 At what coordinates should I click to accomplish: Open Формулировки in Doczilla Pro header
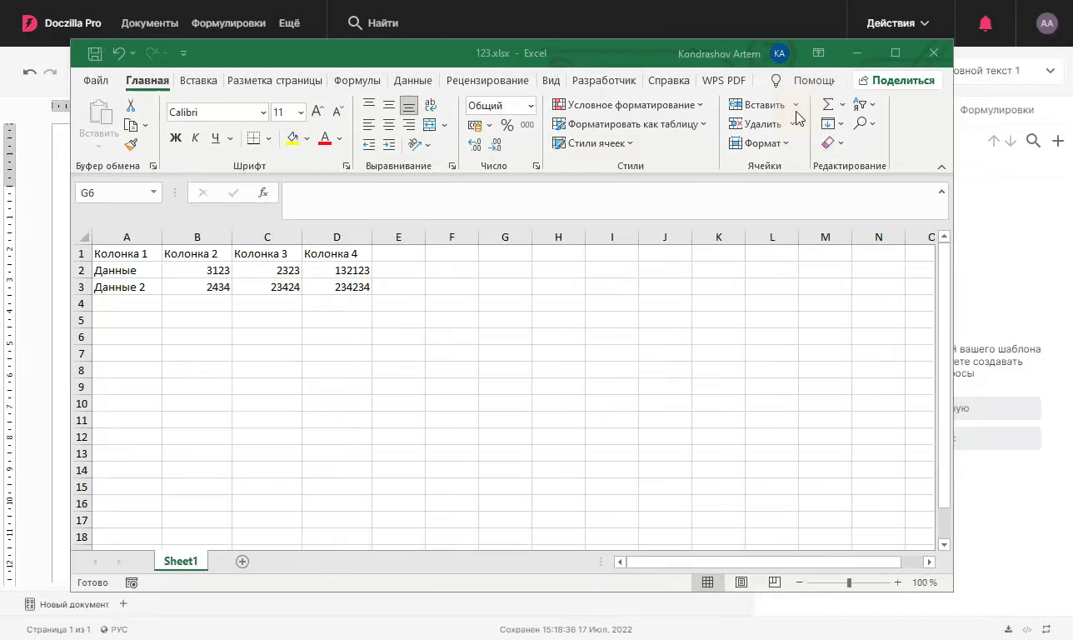pyautogui.click(x=228, y=23)
